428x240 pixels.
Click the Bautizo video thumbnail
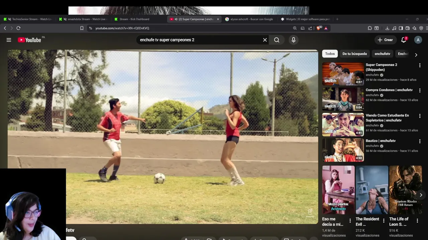coord(343,150)
